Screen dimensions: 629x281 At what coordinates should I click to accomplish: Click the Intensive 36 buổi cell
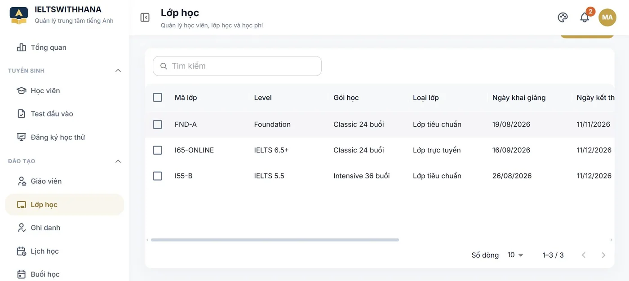tap(361, 176)
